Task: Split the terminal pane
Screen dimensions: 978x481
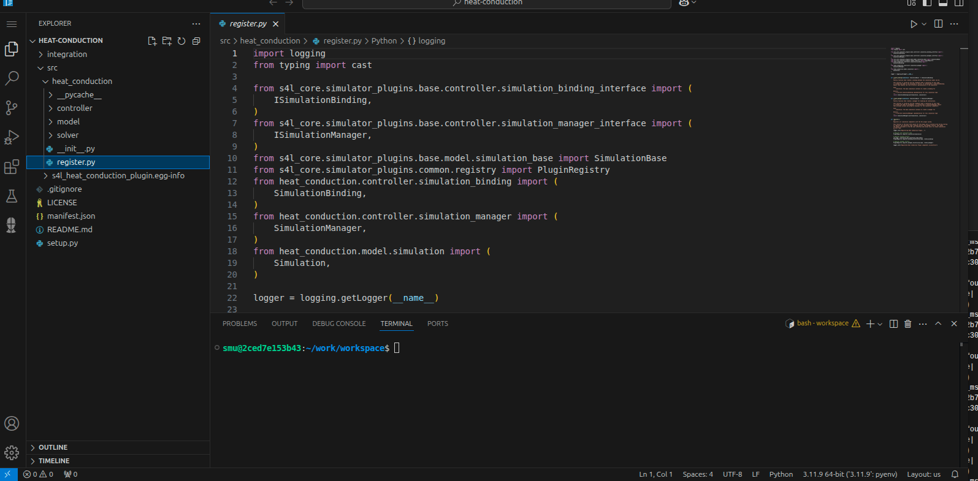Action: coord(893,324)
